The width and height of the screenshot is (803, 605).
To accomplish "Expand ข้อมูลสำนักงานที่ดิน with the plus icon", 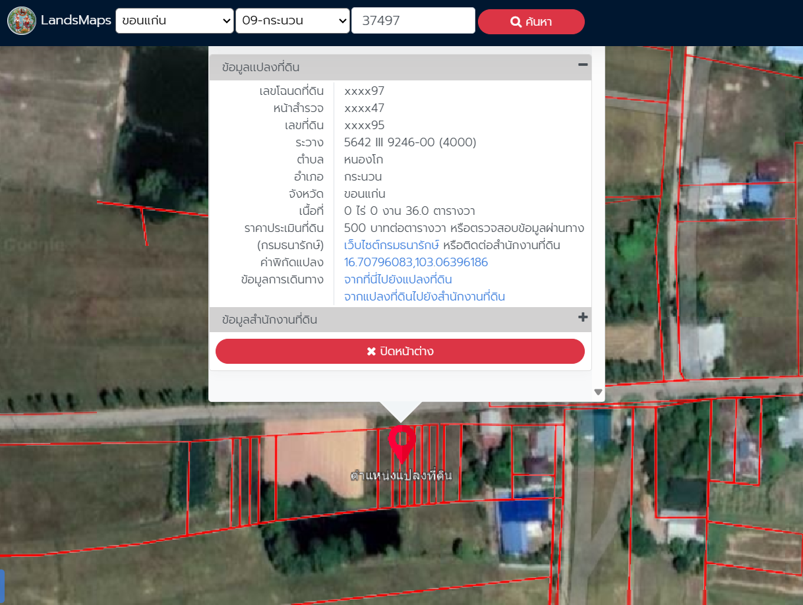I will tap(582, 318).
